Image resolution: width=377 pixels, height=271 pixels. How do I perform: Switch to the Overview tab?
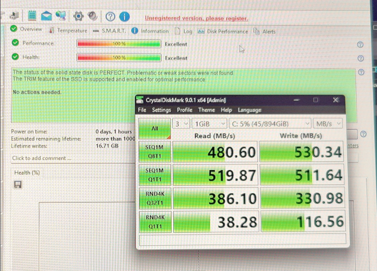(26, 29)
